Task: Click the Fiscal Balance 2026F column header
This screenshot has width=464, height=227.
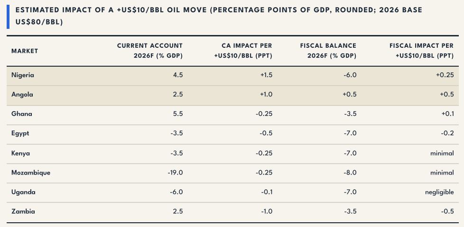Action: pyautogui.click(x=328, y=51)
